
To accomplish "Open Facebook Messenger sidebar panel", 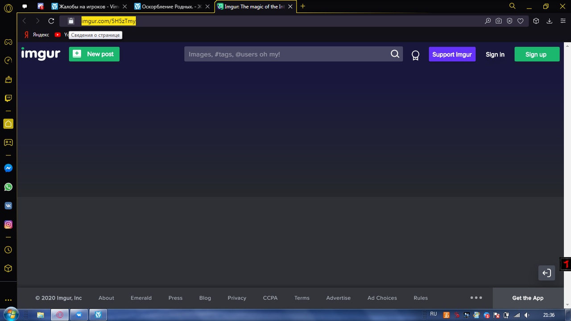I will (x=8, y=168).
